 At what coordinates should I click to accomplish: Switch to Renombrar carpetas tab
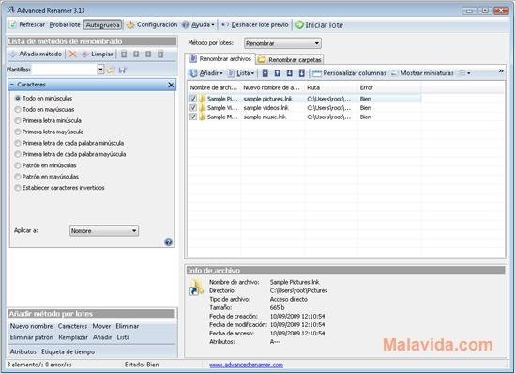pos(290,59)
